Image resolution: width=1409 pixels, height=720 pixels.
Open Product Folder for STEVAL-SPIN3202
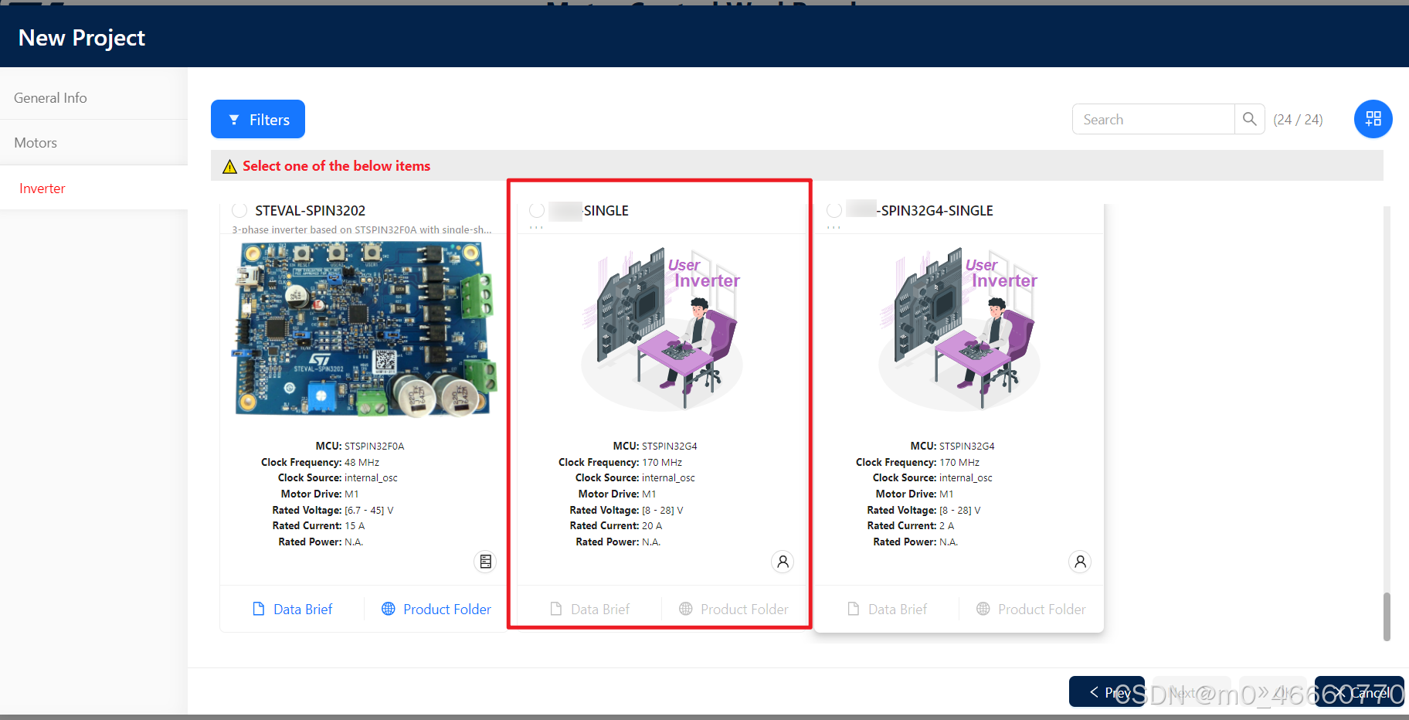point(436,609)
